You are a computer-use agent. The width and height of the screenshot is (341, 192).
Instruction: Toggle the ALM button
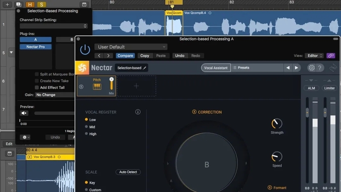click(x=311, y=88)
